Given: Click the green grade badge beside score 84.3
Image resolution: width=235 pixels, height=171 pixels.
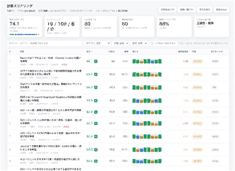Looking at the screenshot, I should pos(96,87).
